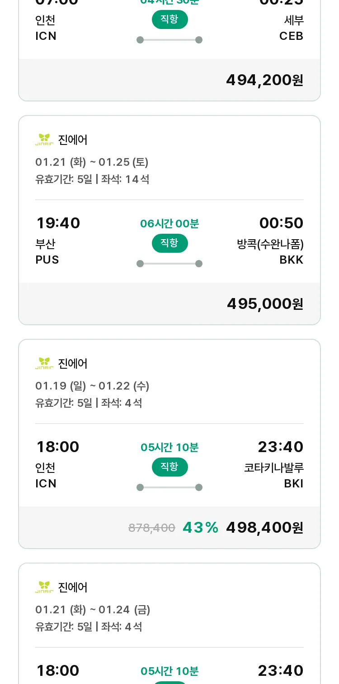
Task: Select the 494,200원 Cebu fare
Action: (265, 80)
